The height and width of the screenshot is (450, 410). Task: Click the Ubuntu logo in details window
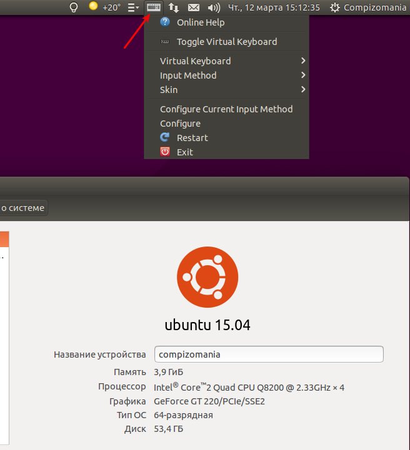207,277
